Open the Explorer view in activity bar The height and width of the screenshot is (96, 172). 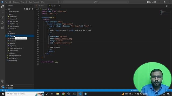(x=3, y=7)
